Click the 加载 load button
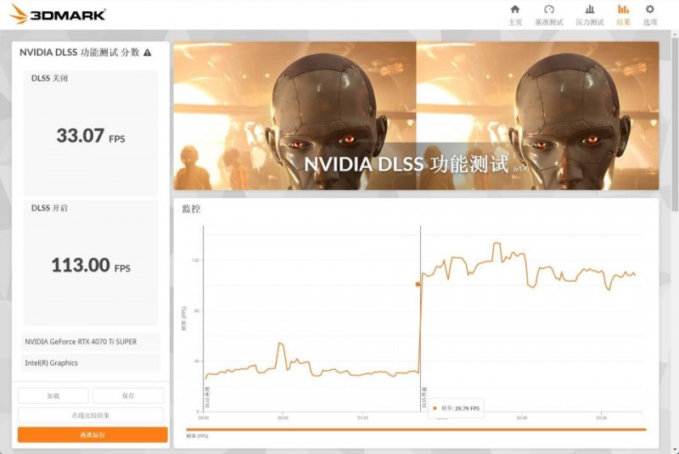The height and width of the screenshot is (454, 679). [53, 395]
